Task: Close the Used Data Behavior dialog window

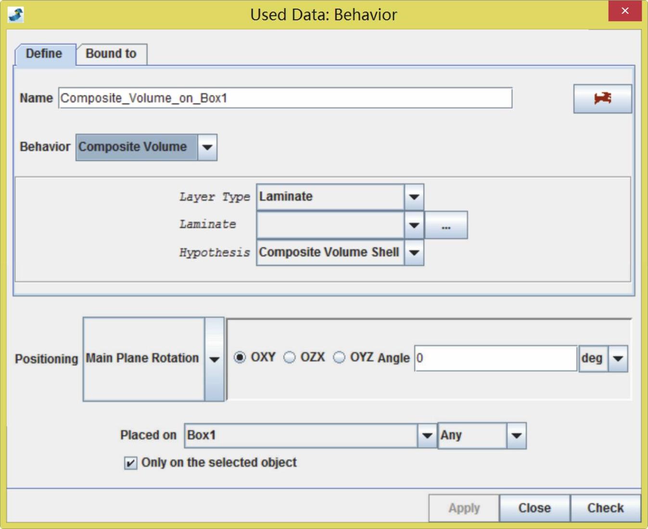Action: [624, 11]
